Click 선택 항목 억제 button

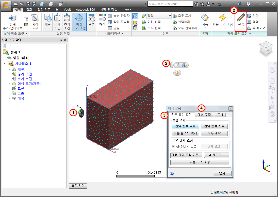point(185,126)
